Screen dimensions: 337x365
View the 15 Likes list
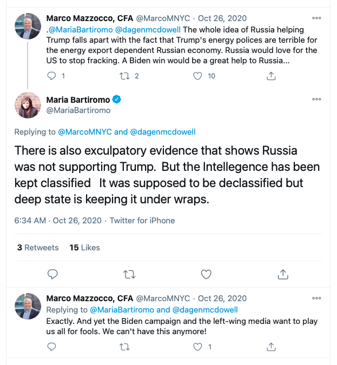(x=85, y=248)
